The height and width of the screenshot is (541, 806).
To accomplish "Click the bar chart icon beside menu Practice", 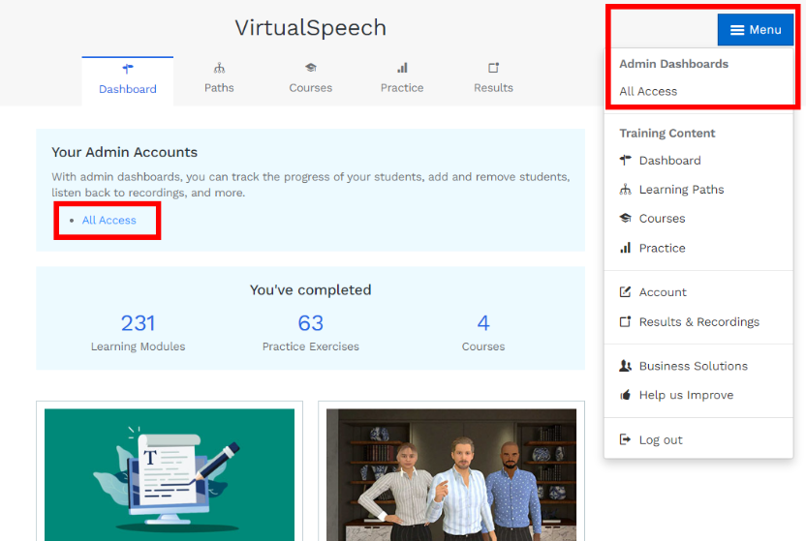I will coord(625,248).
